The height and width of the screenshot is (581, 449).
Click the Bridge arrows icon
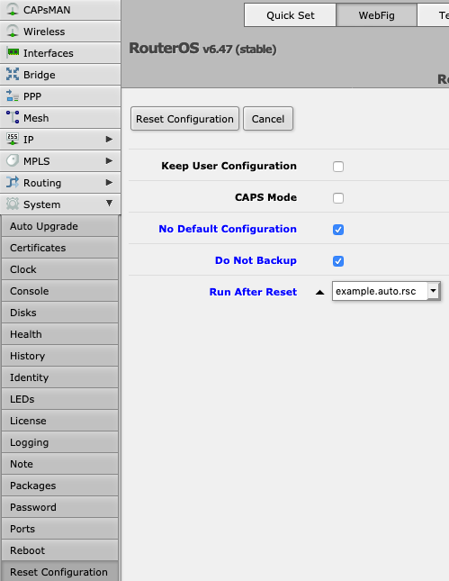(13, 74)
